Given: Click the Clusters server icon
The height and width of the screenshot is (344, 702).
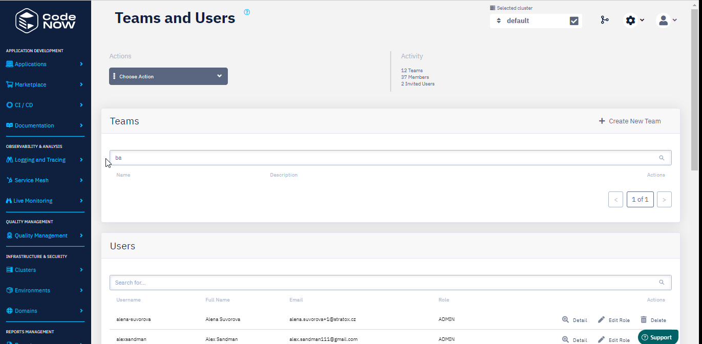Looking at the screenshot, I should (x=10, y=270).
